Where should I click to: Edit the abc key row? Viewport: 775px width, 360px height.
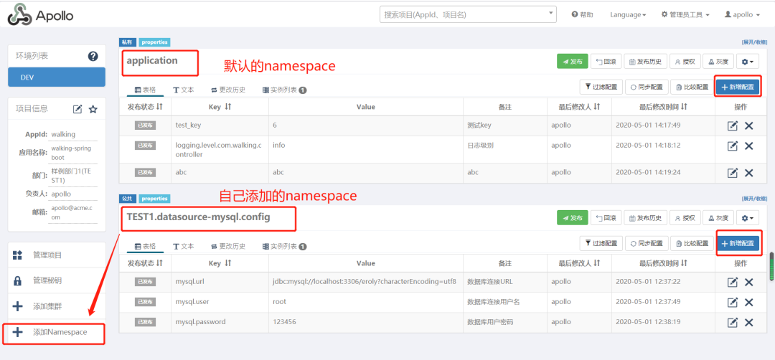tap(733, 173)
